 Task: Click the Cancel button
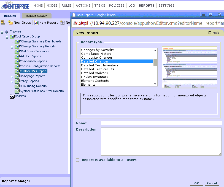click(x=212, y=183)
